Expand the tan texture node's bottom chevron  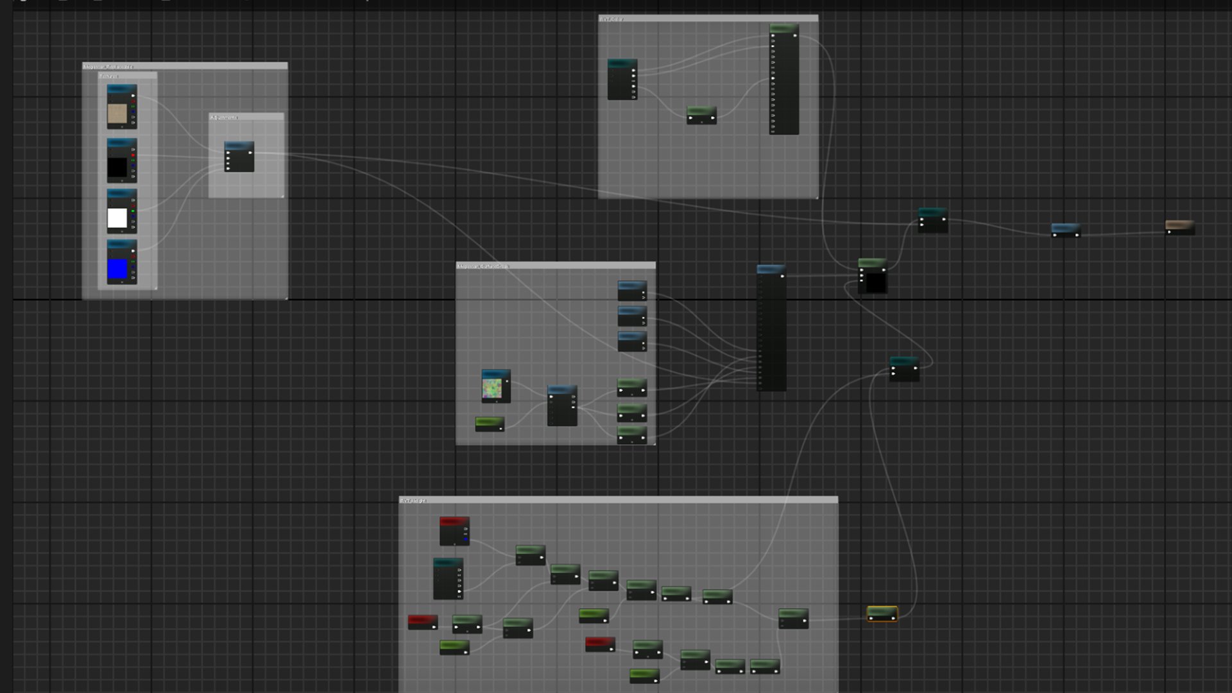pos(122,126)
